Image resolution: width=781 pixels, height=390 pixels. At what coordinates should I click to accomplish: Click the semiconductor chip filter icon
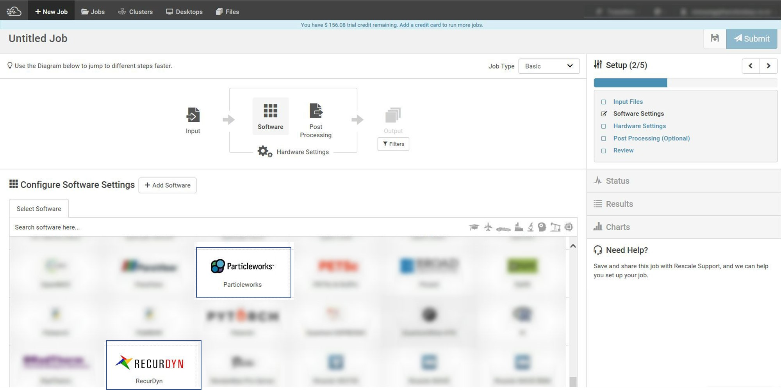pyautogui.click(x=569, y=227)
